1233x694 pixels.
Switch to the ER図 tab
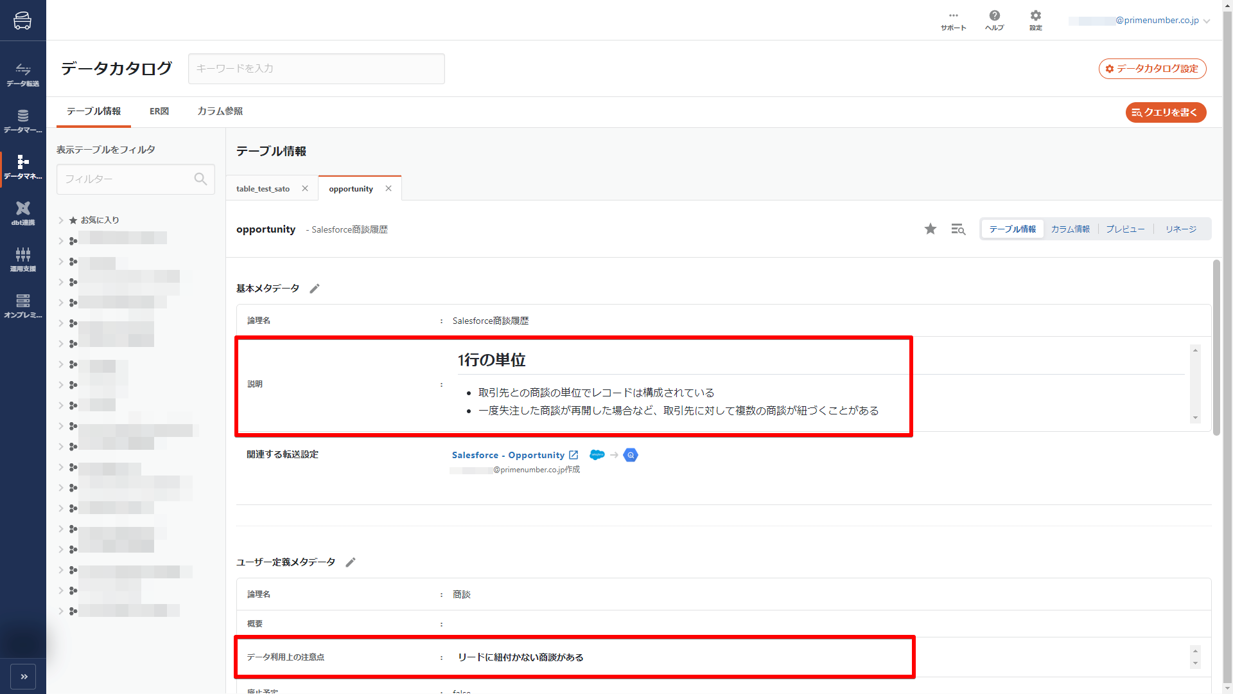(159, 111)
